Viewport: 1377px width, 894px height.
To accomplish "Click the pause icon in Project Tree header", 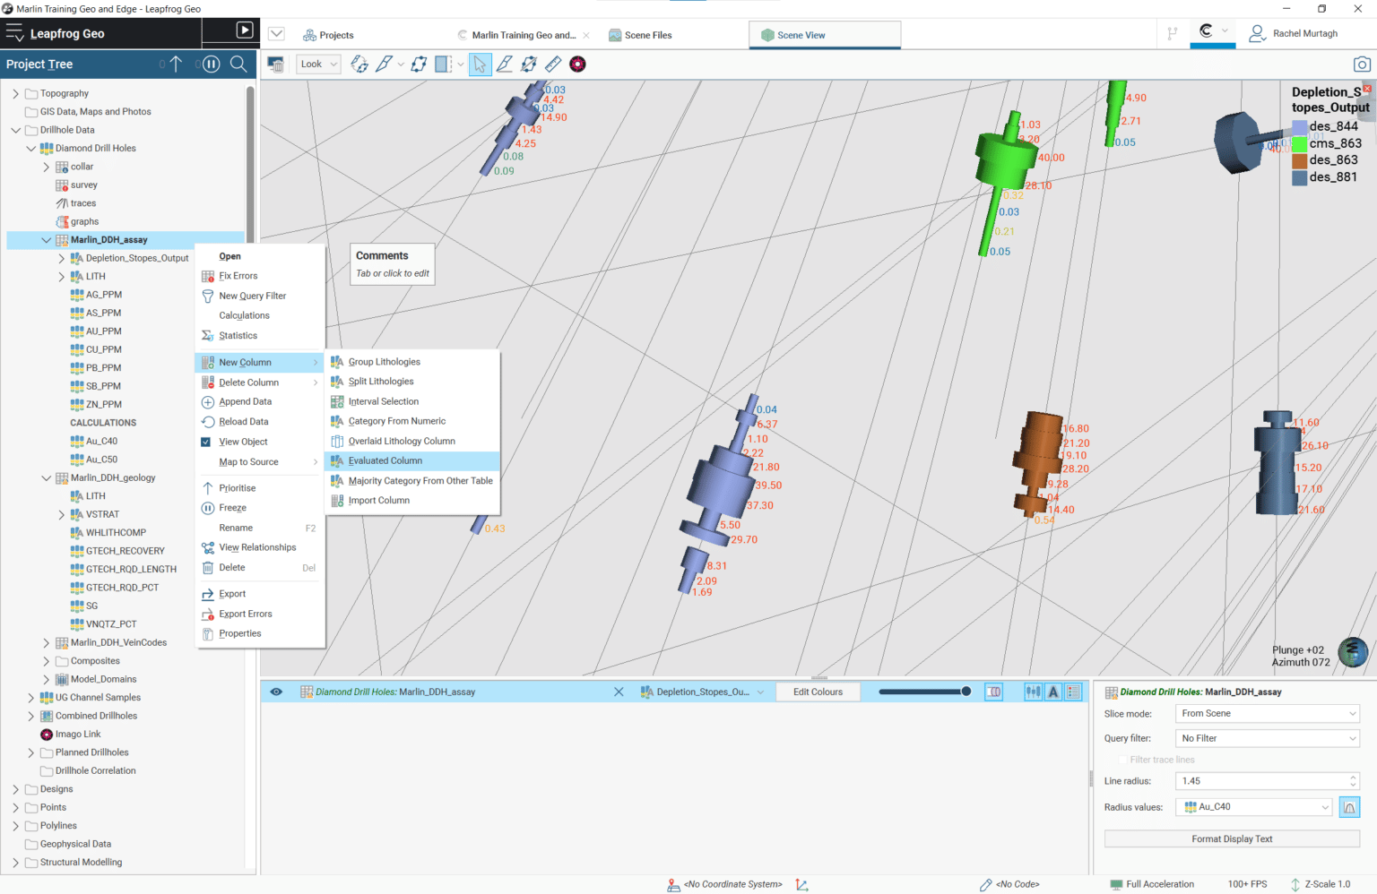I will (211, 64).
